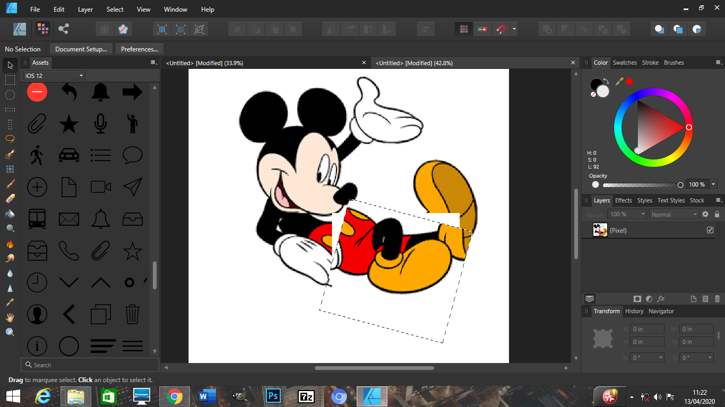725x407 pixels.
Task: Toggle snapping magnet icon
Action: coord(500,29)
